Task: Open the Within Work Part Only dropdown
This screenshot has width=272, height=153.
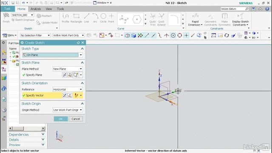Action: [68, 35]
